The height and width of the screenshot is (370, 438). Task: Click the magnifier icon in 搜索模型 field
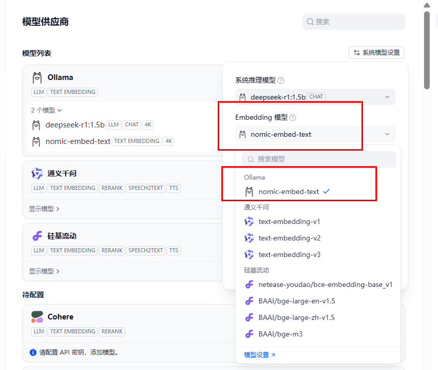tap(251, 159)
